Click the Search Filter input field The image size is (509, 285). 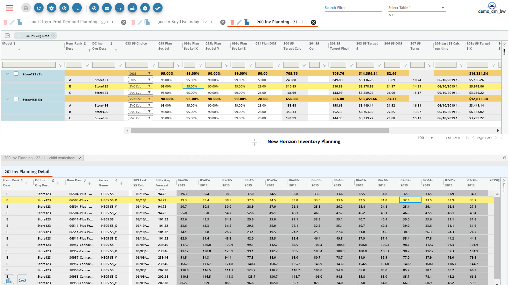tap(353, 8)
